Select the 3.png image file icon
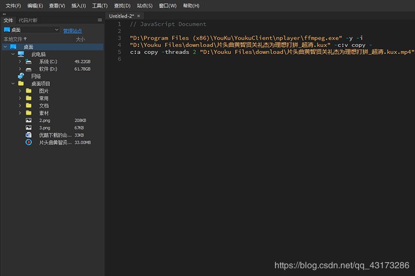415x276 pixels. [29, 127]
